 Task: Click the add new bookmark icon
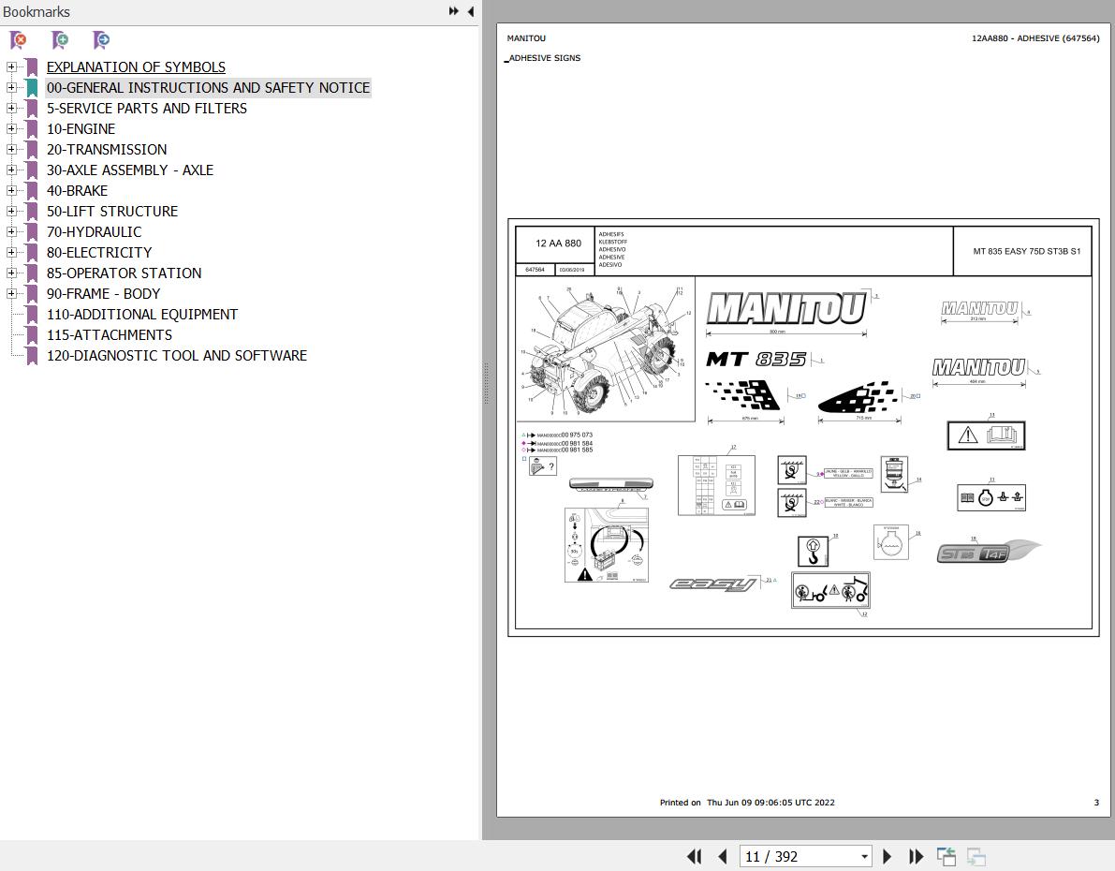pos(61,40)
